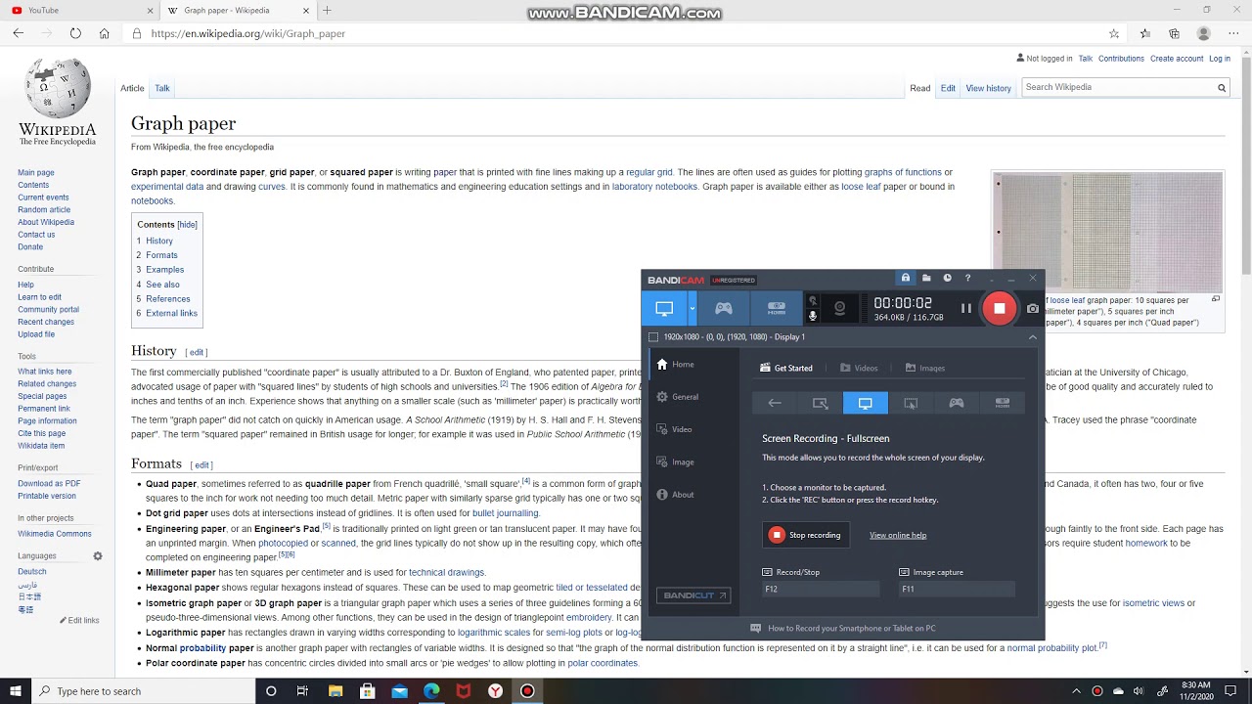Open the View online help link
1252x704 pixels.
(x=898, y=535)
